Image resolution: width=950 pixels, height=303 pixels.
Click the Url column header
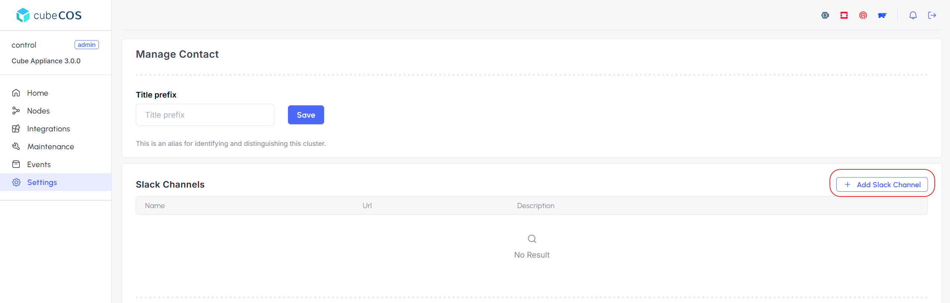pos(367,205)
